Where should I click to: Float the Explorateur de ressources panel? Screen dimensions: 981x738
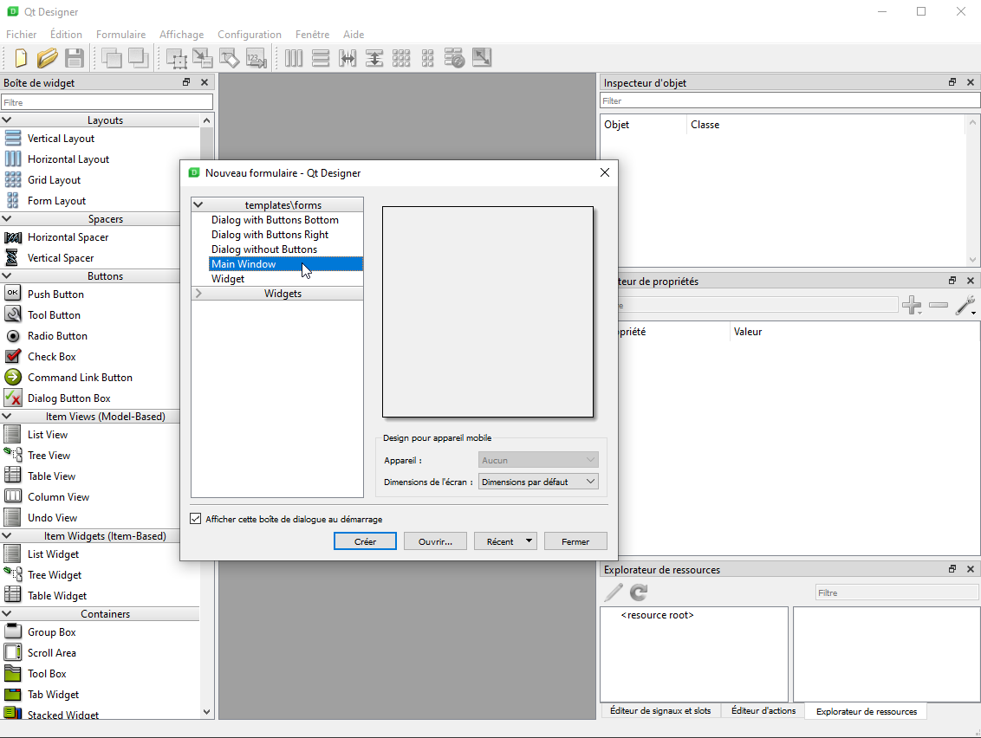pos(952,568)
